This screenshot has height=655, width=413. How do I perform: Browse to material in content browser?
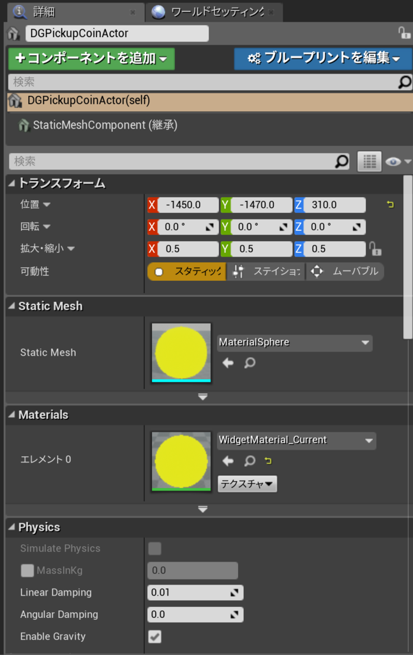coord(250,461)
